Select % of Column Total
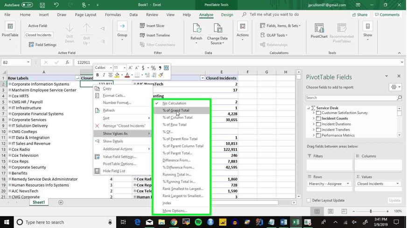The image size is (407, 228). tap(182, 118)
